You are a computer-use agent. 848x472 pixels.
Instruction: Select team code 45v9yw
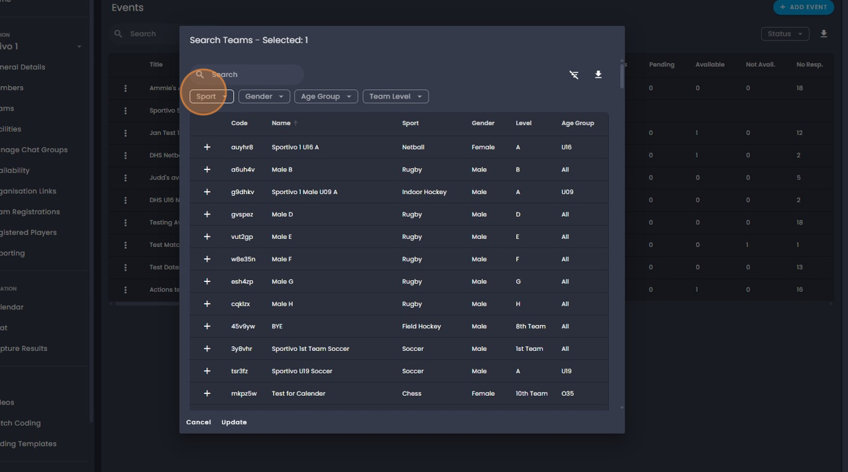tap(242, 326)
